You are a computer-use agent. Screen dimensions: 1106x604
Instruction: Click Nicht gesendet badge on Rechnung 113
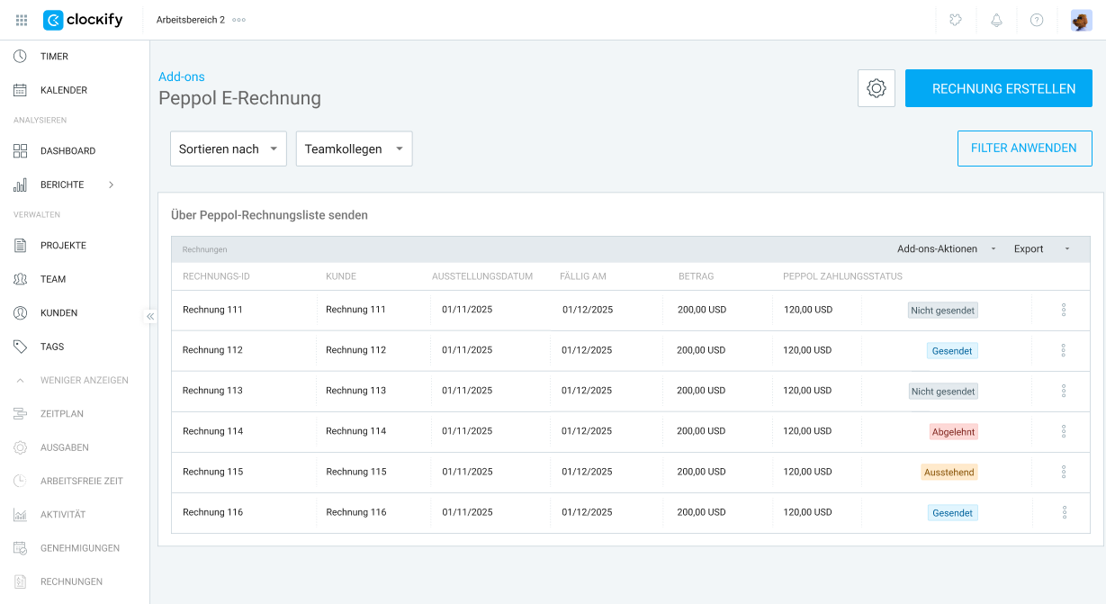click(x=942, y=392)
